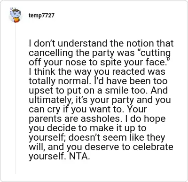Click the words "cancelling the party"
This screenshot has width=188, height=182.
click(x=71, y=53)
